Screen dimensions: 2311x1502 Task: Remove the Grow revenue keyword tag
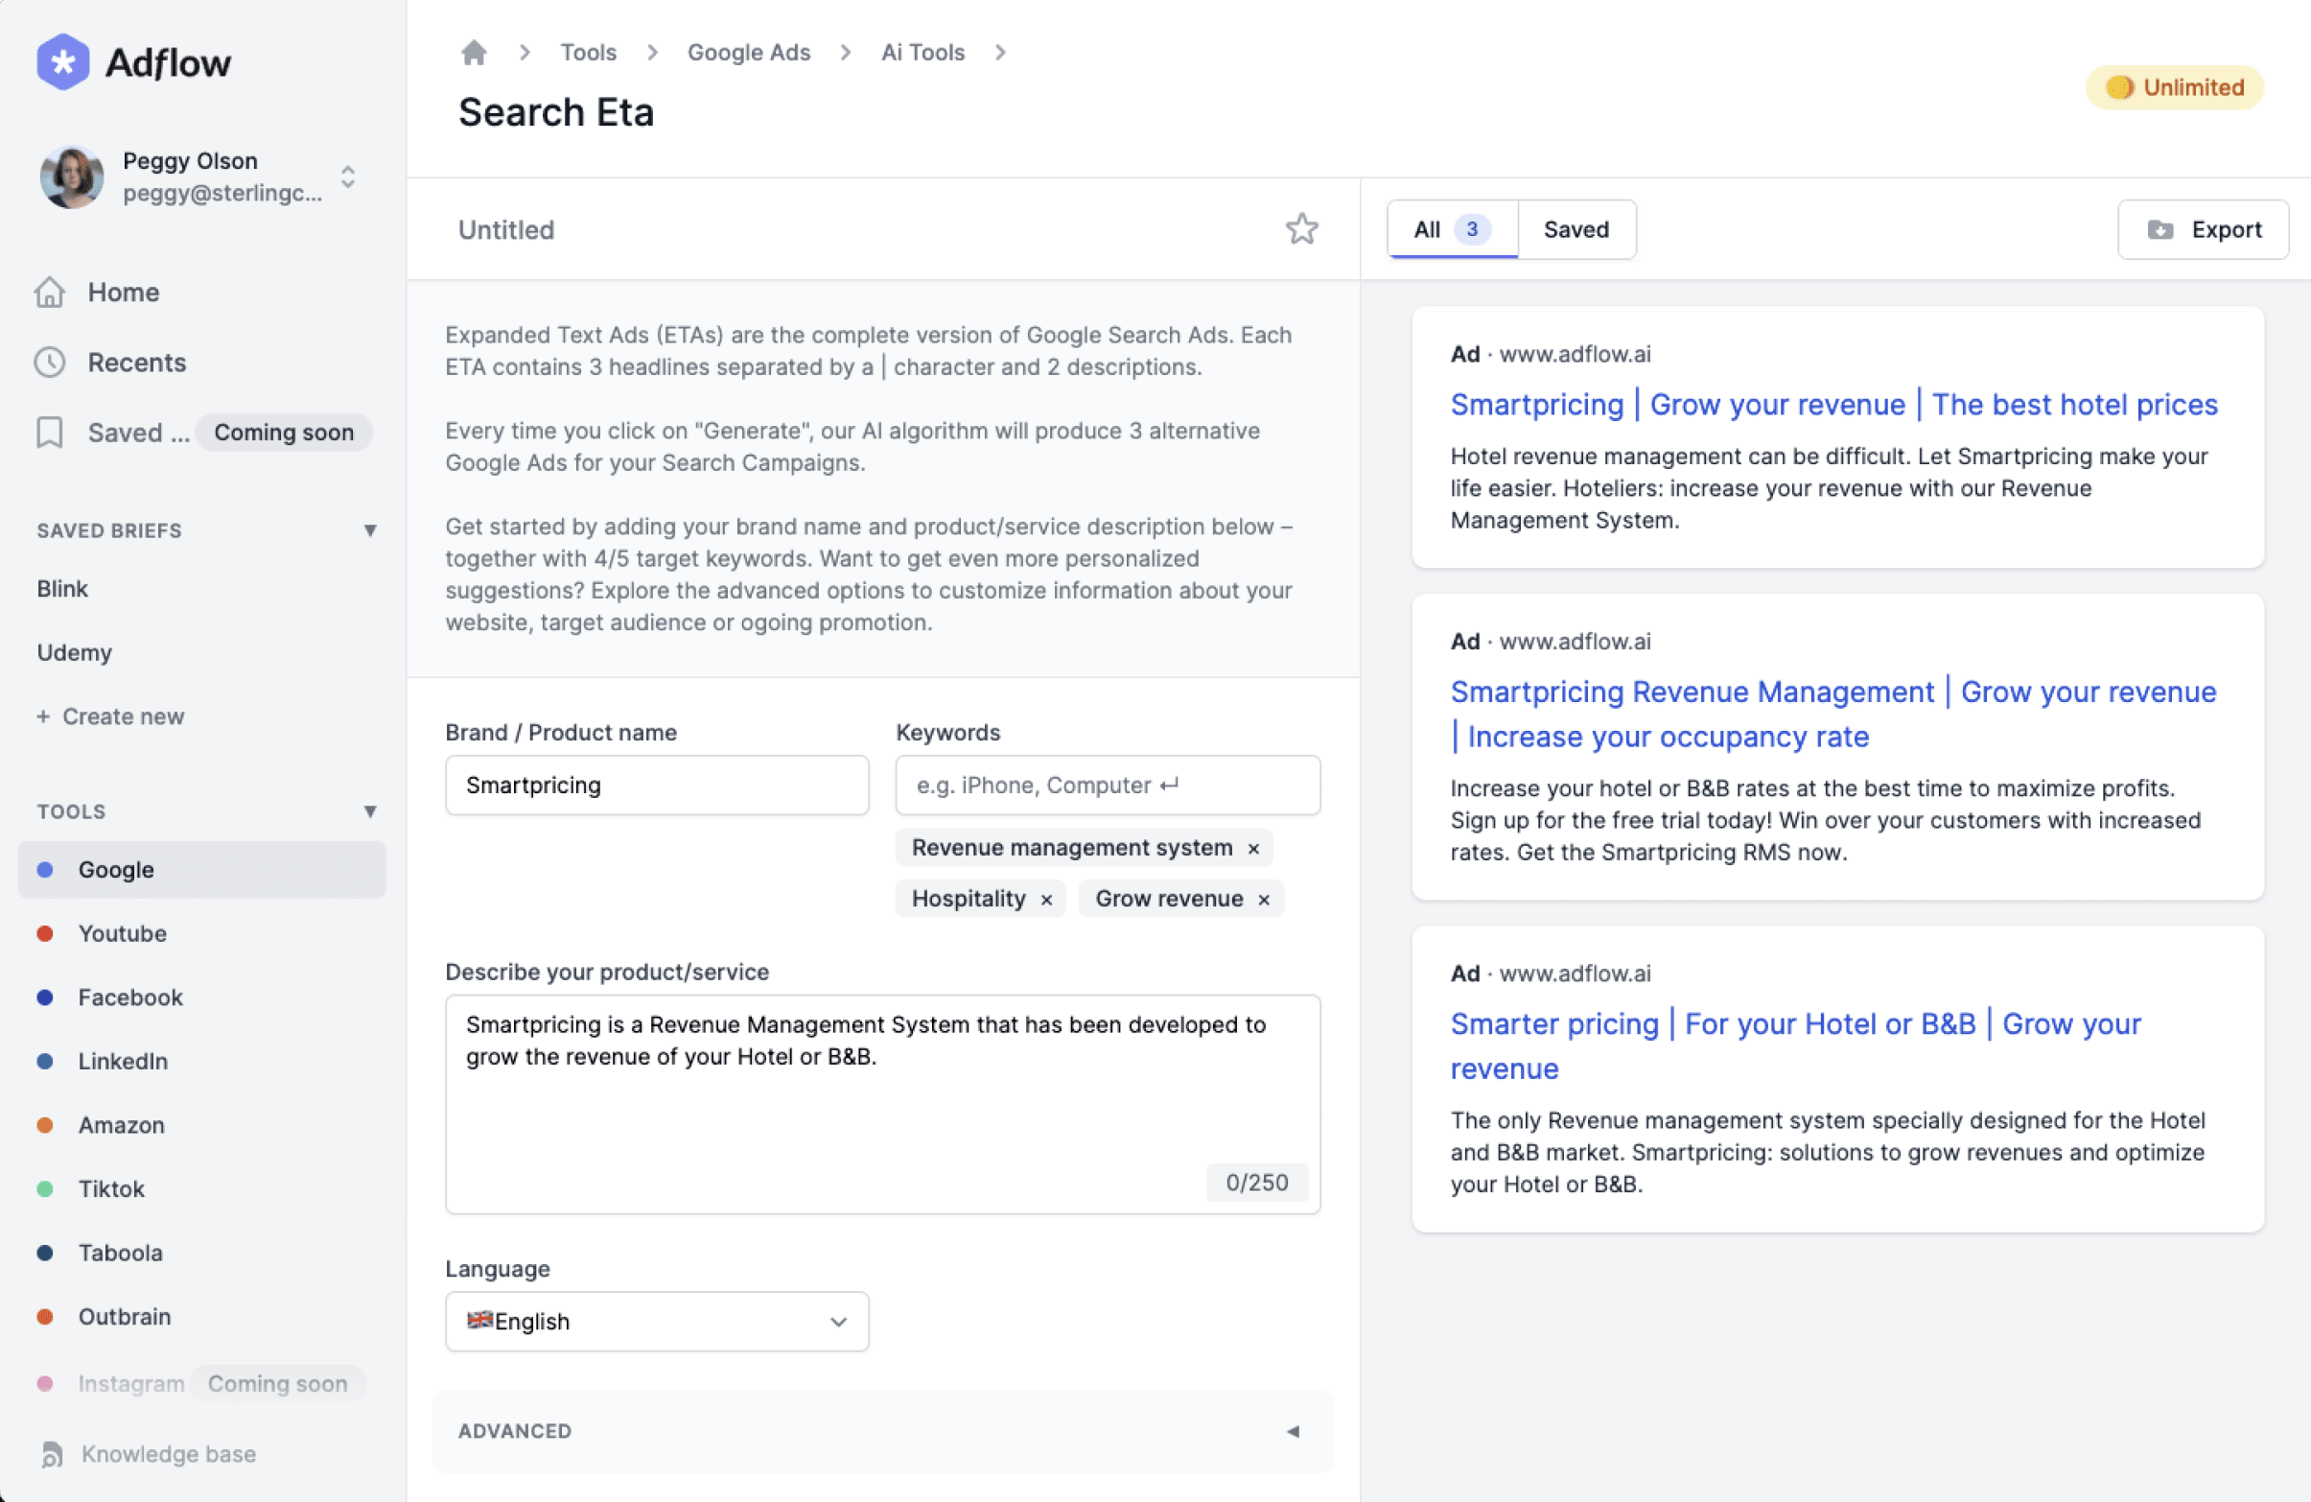[1263, 900]
